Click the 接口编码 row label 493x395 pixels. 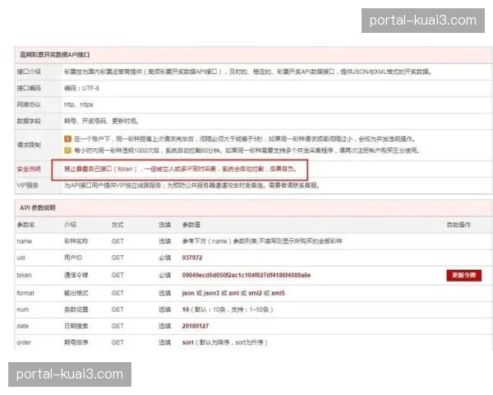[x=29, y=88]
